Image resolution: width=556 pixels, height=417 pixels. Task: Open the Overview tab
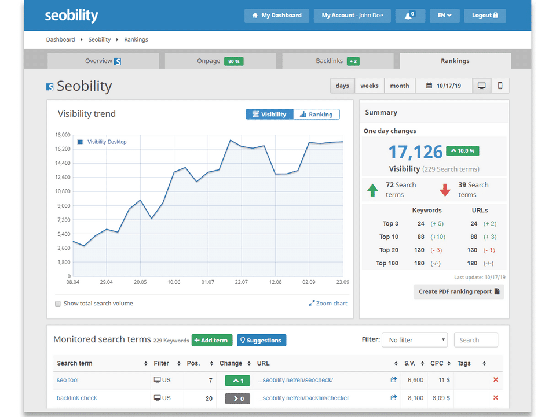pyautogui.click(x=103, y=61)
